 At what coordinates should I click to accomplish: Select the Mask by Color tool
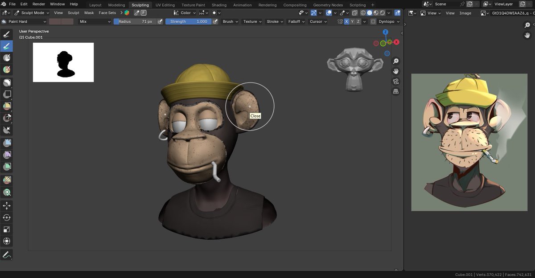click(x=7, y=192)
